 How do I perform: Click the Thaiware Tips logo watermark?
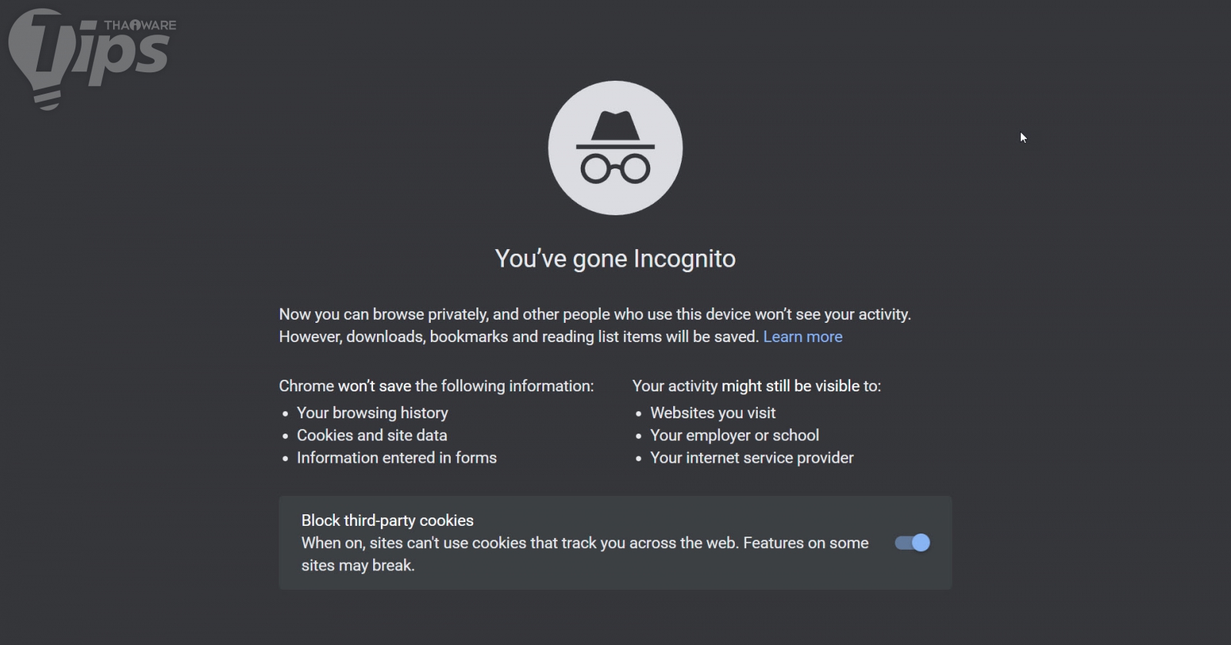point(92,55)
